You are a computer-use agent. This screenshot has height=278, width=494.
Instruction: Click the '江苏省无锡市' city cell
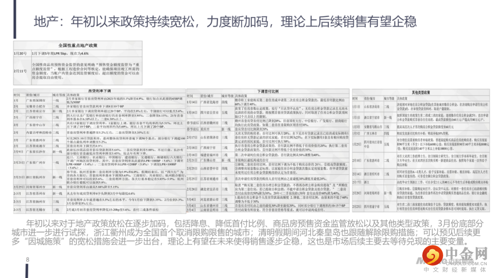[x=36, y=210]
